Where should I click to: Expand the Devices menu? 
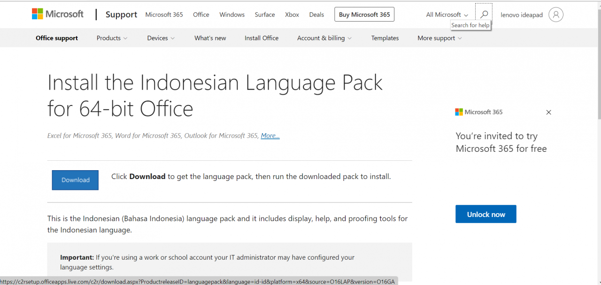click(161, 38)
